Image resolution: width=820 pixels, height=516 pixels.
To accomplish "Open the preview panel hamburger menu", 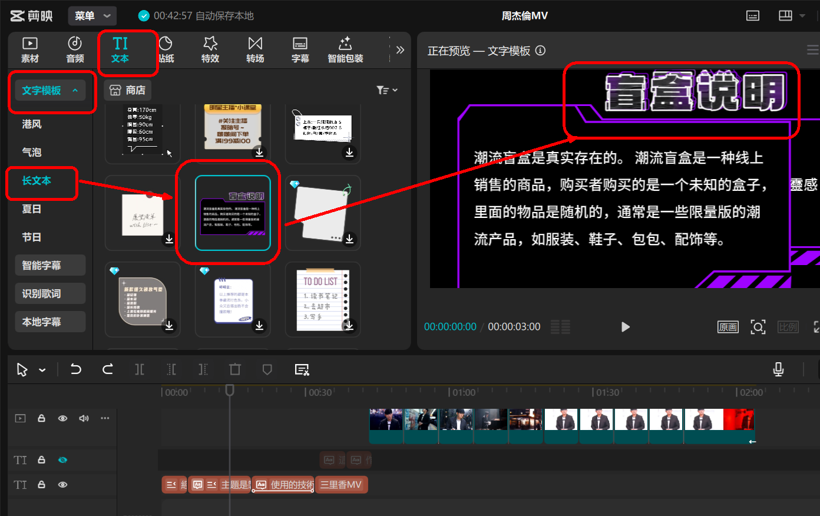I will tap(813, 50).
